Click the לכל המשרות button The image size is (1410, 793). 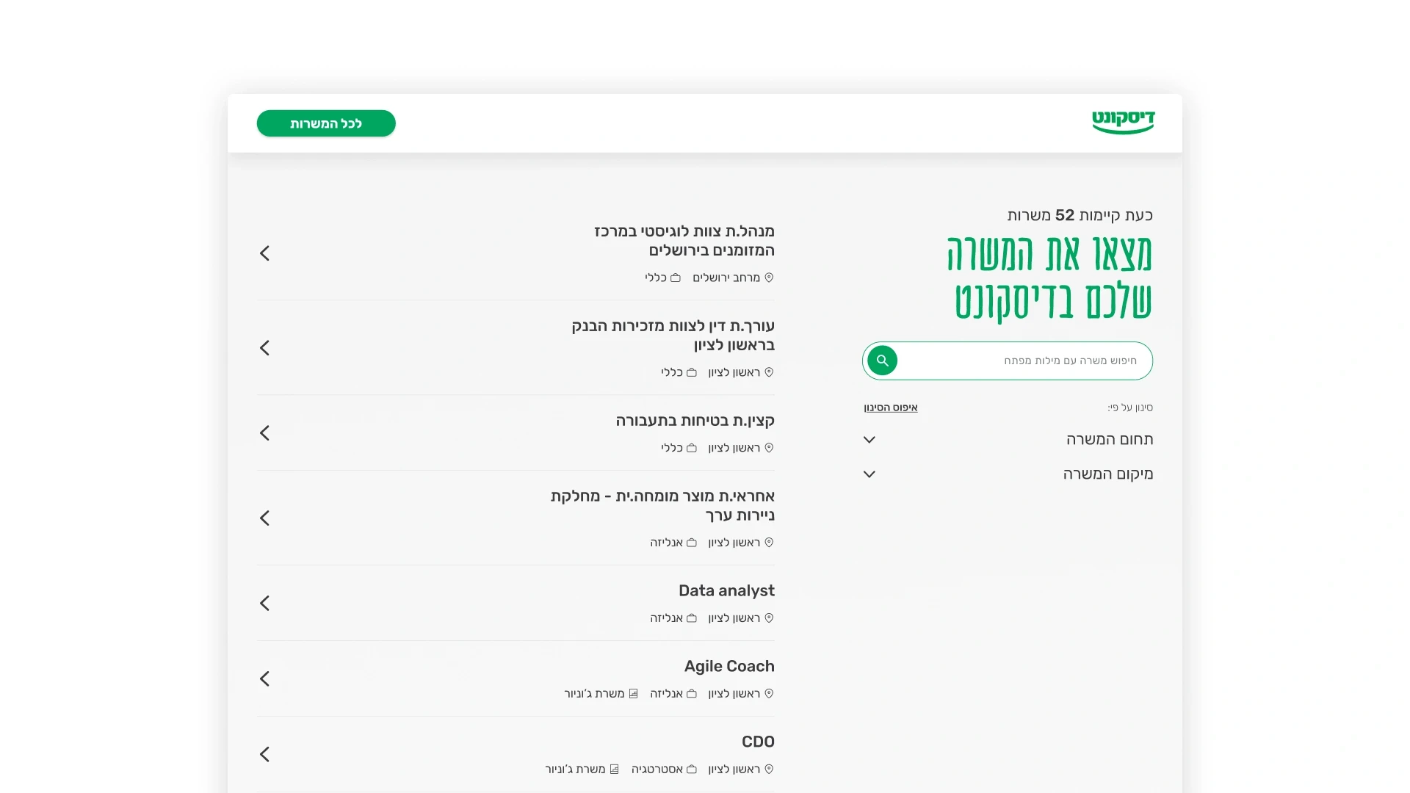tap(325, 123)
